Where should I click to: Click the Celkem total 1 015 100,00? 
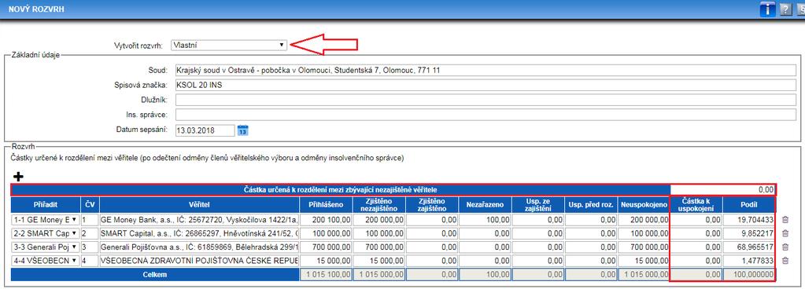point(326,275)
